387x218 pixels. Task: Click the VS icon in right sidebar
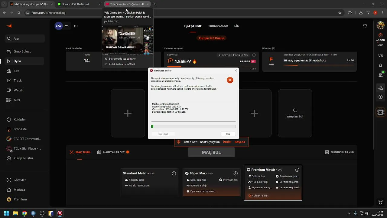point(381,56)
